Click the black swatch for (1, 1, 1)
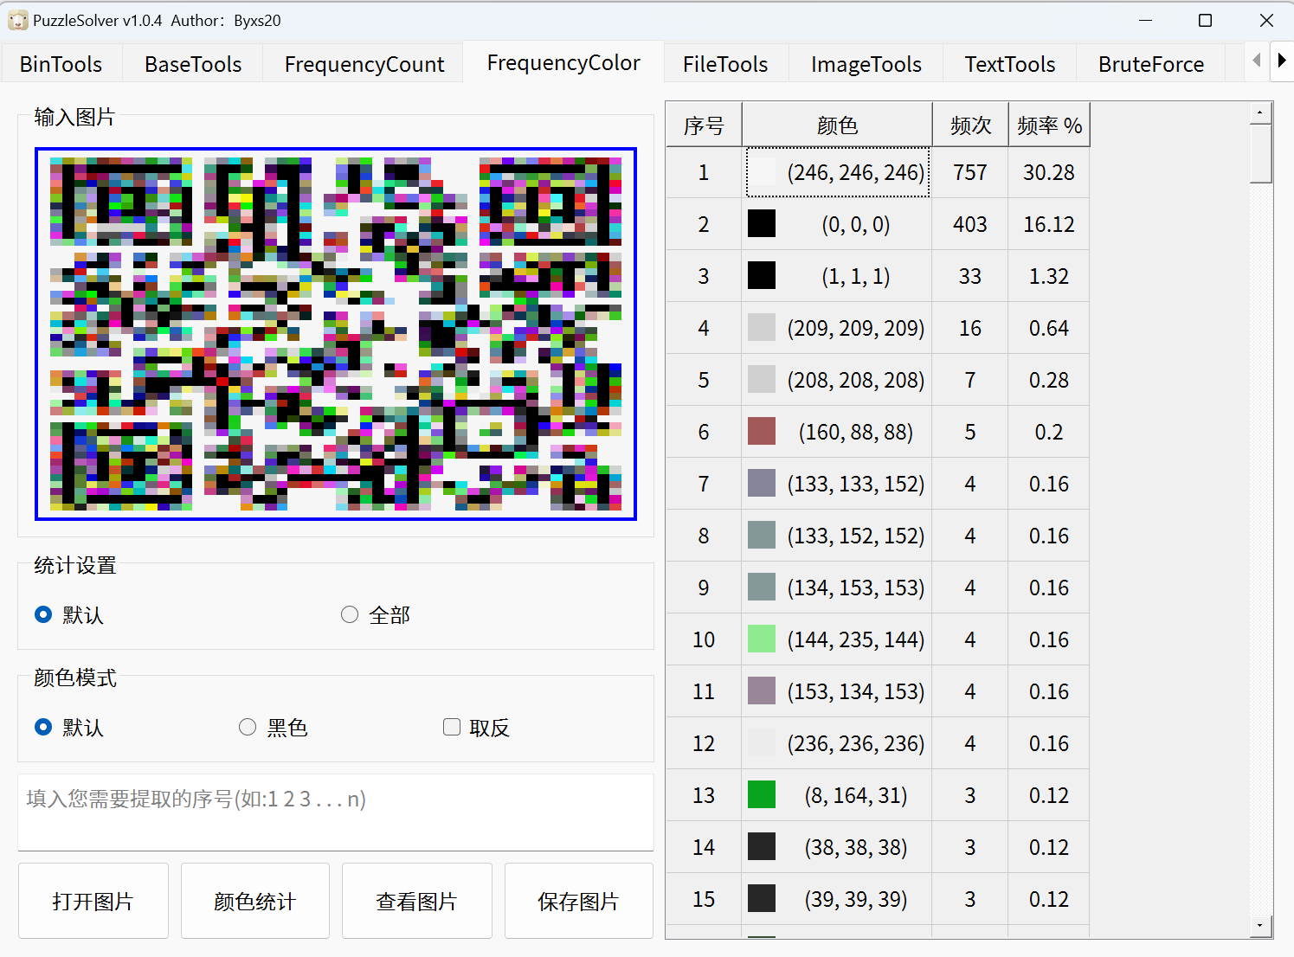Screen dimensions: 1294x957 pos(762,276)
